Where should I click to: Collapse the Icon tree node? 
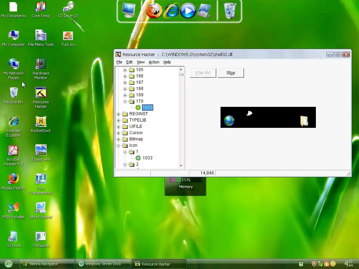coord(118,146)
